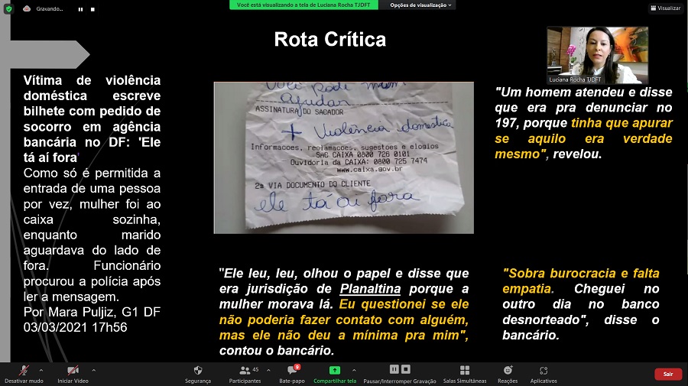Pause recording using top-left pause icon
Screen dimensions: 688x386
[x=80, y=9]
